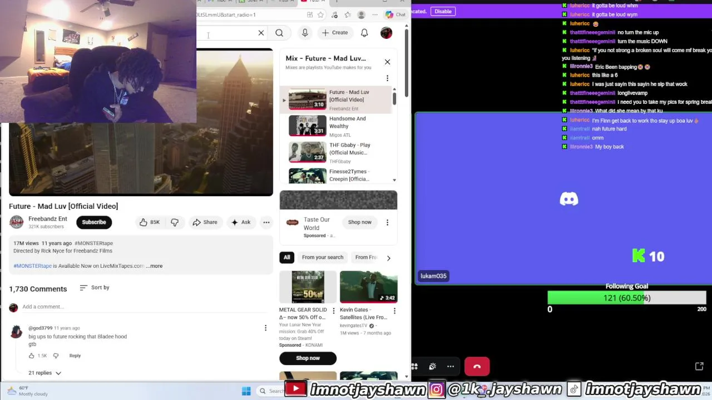Click the Windows taskbar Search box
Screen dimensions: 712x400
click(x=271, y=391)
